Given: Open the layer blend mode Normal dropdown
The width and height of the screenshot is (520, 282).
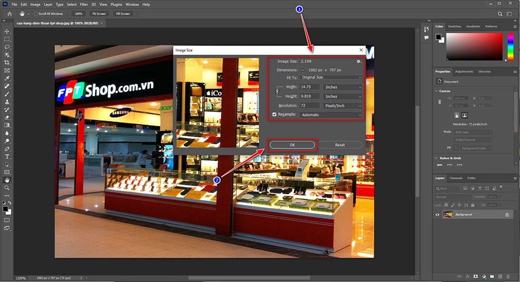Looking at the screenshot, I should 453,197.
